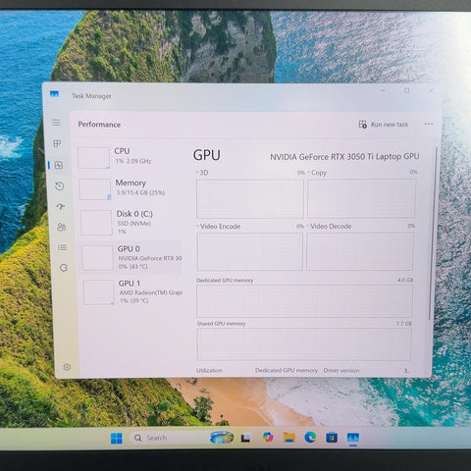Viewport: 471px width, 471px height.
Task: Expand the Video Decode engine dropdown
Action: 330,226
